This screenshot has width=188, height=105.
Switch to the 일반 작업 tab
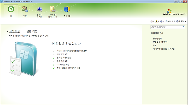coord(32,31)
